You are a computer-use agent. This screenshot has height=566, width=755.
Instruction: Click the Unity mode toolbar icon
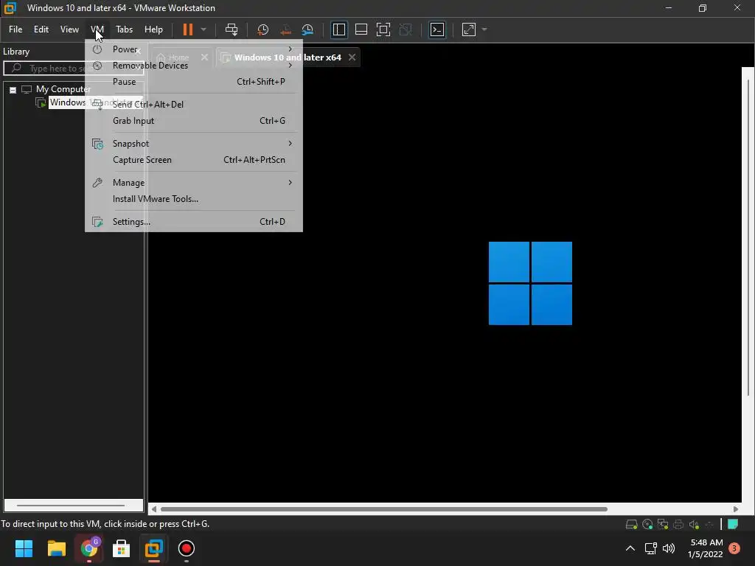406,29
